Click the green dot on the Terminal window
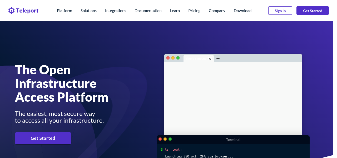This screenshot has height=158, width=337. coord(170,139)
